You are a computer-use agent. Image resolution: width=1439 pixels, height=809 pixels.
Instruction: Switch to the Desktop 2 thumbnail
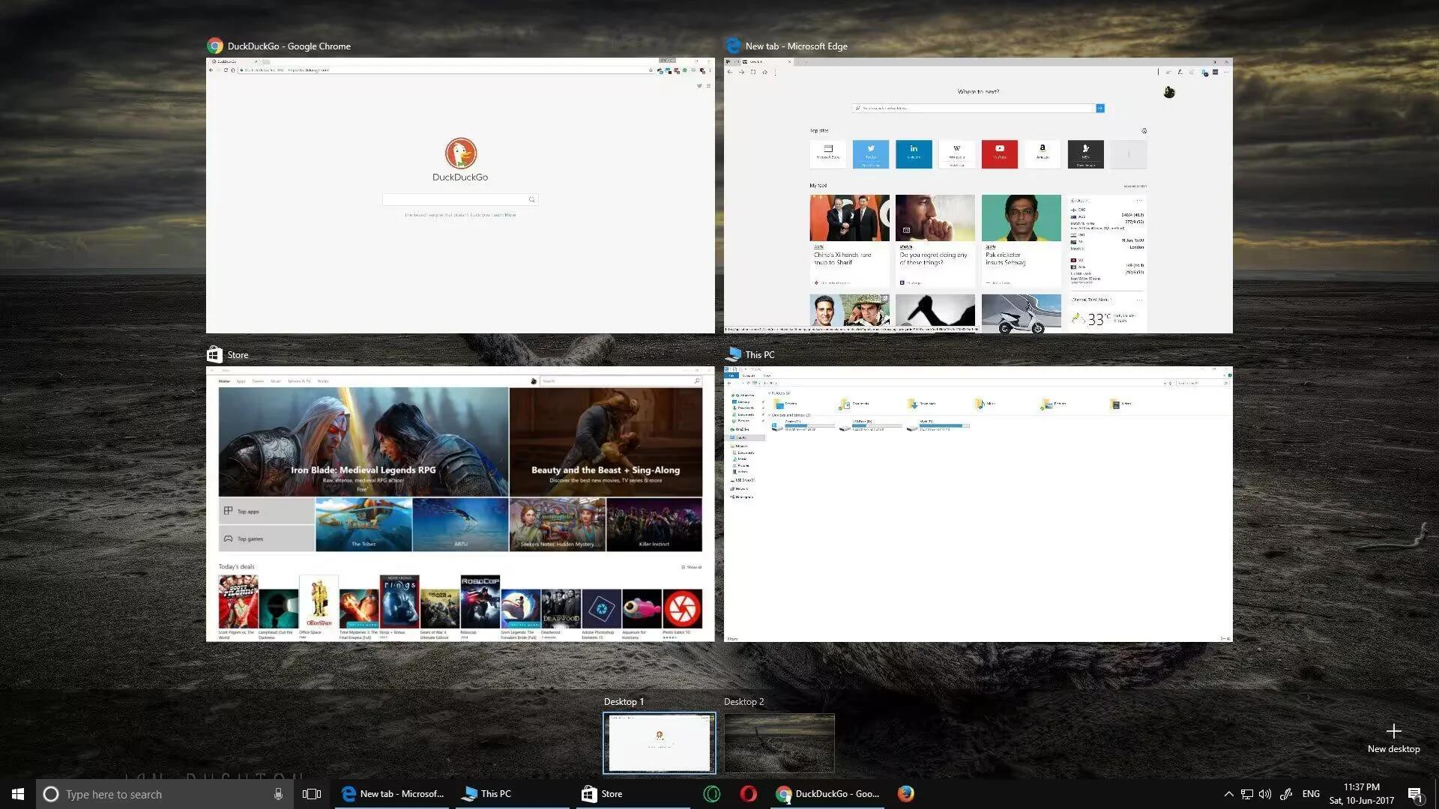click(779, 743)
